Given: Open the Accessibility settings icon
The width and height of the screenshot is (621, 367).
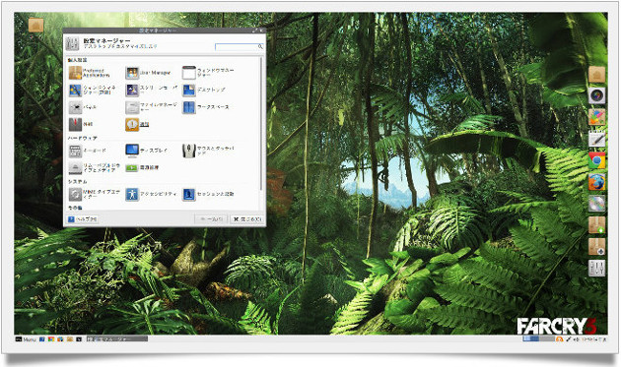Looking at the screenshot, I should (132, 194).
